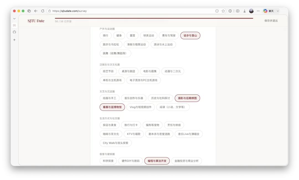The height and width of the screenshot is (180, 299).
Task: Select the 历史与社科探讨 tag
Action: point(160,98)
